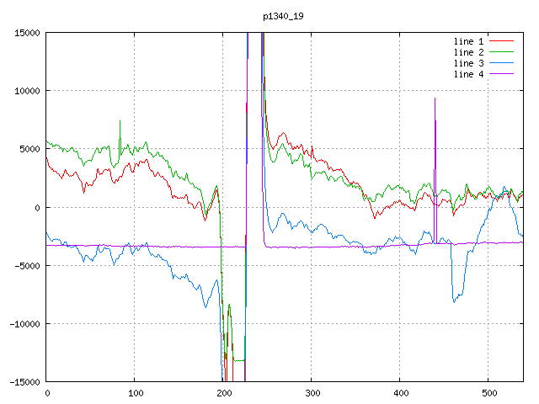Click the blue line's dip bottom near x=460
The width and height of the screenshot is (539, 404).
tap(454, 301)
